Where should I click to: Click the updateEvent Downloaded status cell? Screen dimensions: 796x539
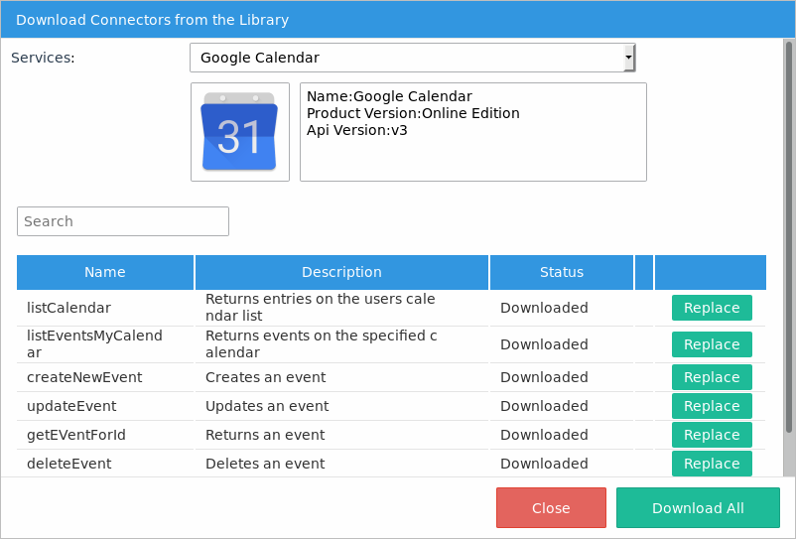(x=544, y=406)
